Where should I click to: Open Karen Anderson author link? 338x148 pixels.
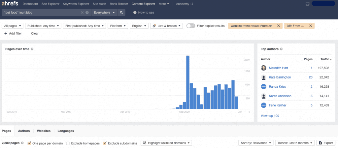tap(280, 96)
